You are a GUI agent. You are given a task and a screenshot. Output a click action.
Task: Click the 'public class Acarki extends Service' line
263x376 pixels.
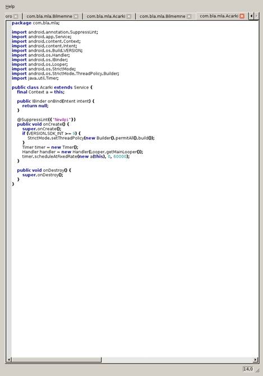pos(52,88)
